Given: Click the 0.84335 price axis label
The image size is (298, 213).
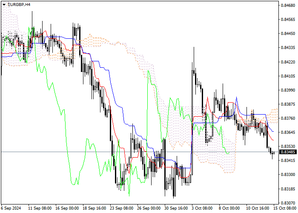Looking at the screenshot, I should (288, 47).
